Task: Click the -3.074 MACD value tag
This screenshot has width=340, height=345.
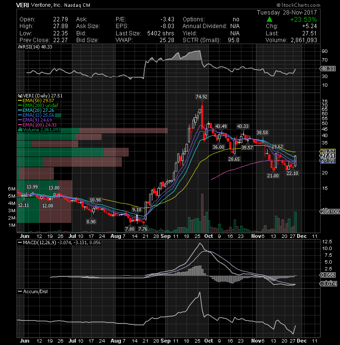Action: [x=328, y=284]
